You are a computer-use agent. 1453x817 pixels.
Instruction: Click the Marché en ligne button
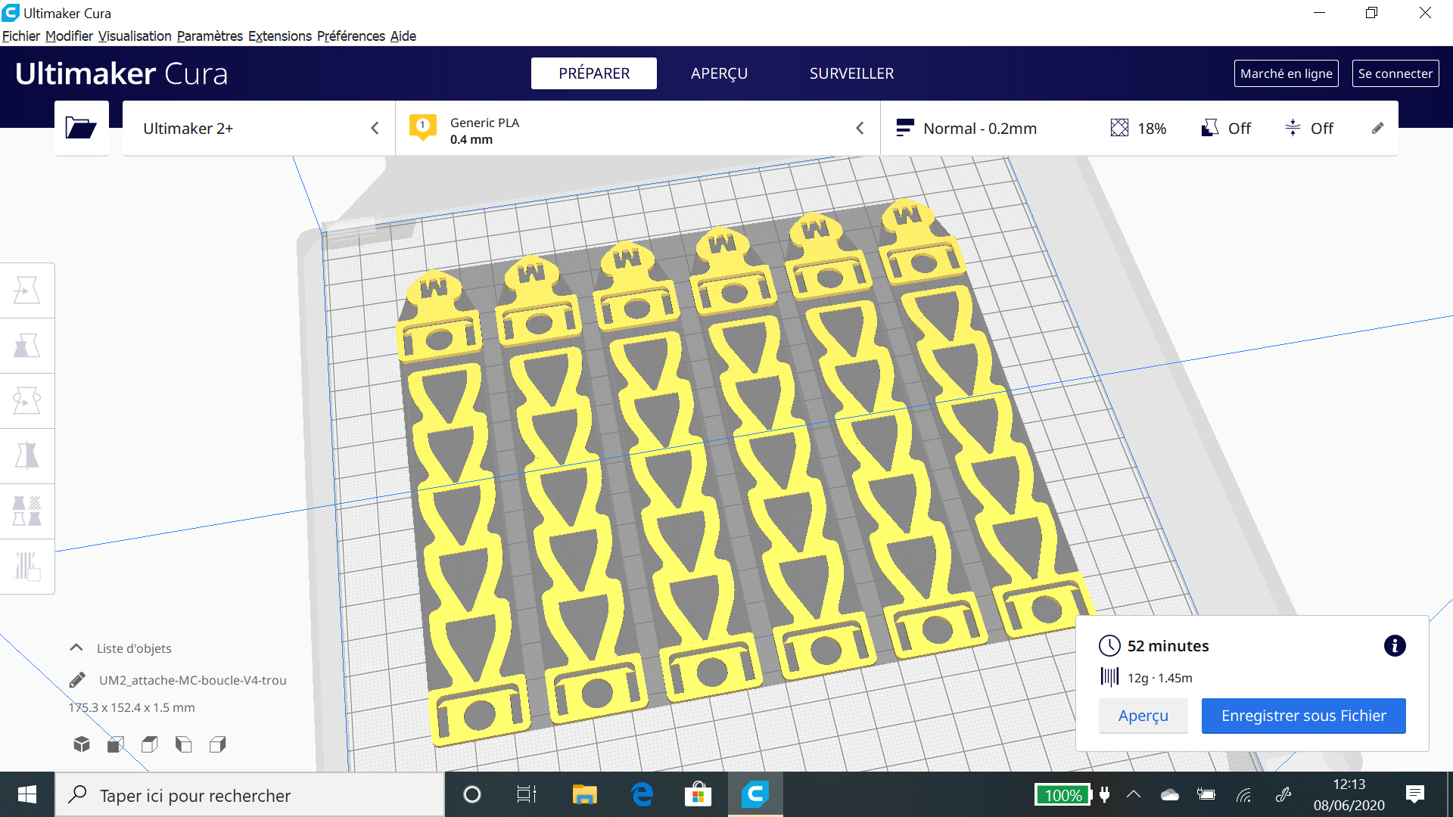[1286, 73]
